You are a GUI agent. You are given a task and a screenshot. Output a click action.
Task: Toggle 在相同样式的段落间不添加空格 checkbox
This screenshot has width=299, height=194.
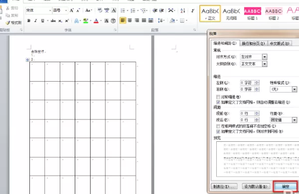click(x=218, y=126)
